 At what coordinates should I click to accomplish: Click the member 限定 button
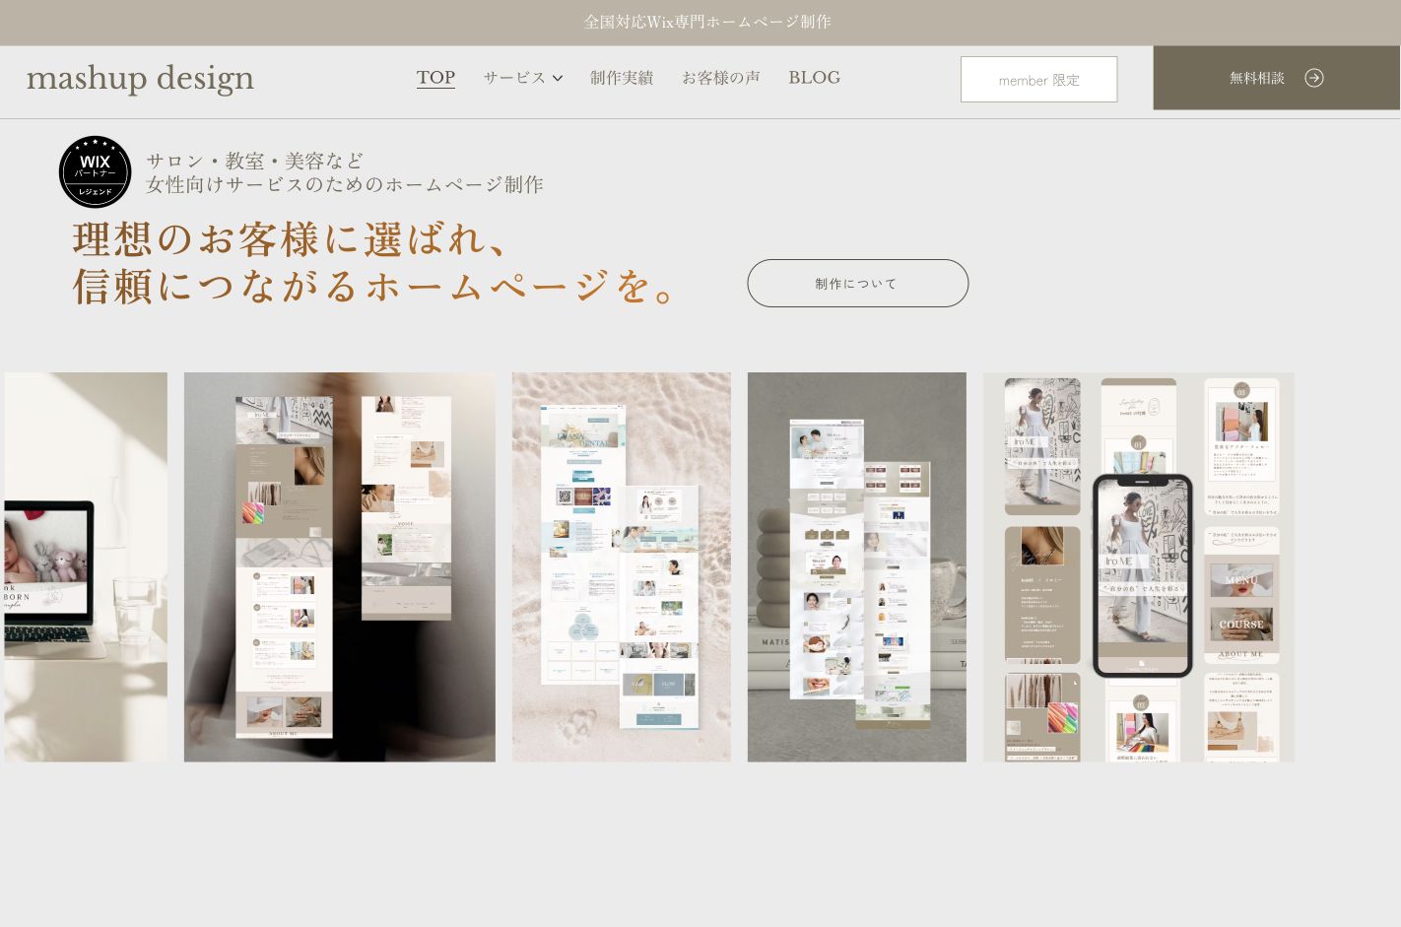1038,79
